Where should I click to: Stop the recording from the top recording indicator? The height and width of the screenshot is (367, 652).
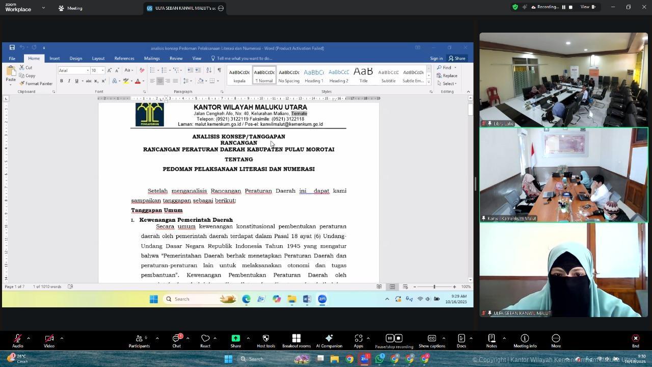pyautogui.click(x=570, y=7)
